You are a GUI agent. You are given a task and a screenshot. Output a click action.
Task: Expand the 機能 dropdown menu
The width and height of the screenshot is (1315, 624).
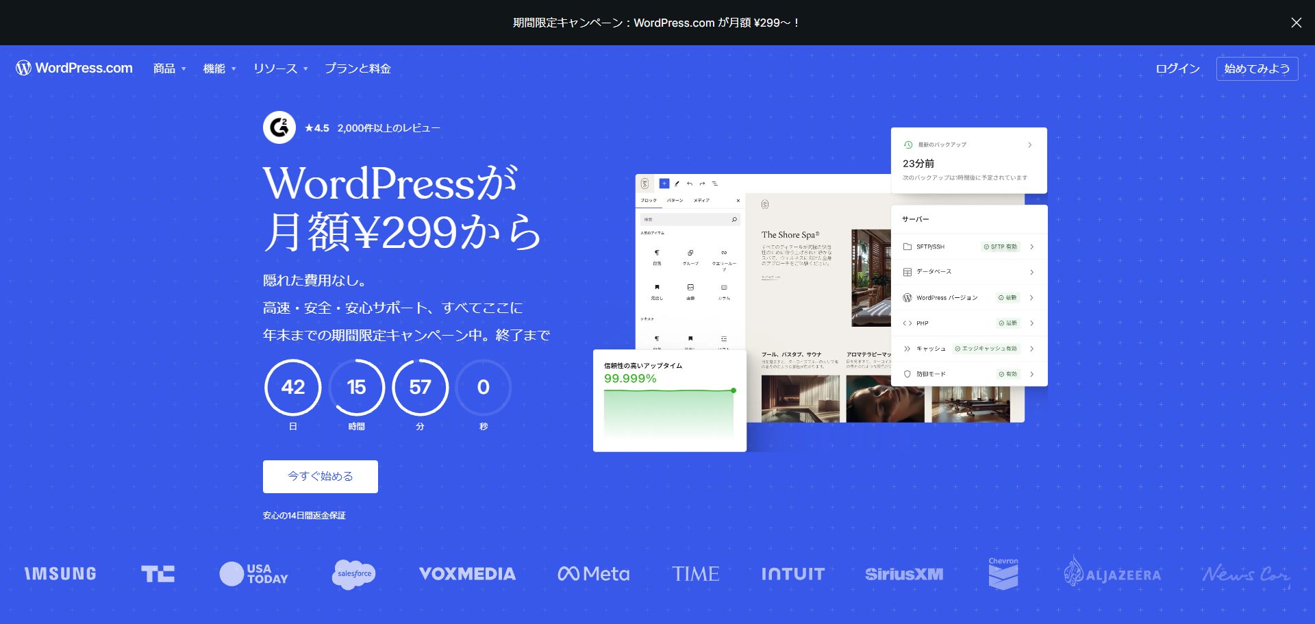point(219,69)
